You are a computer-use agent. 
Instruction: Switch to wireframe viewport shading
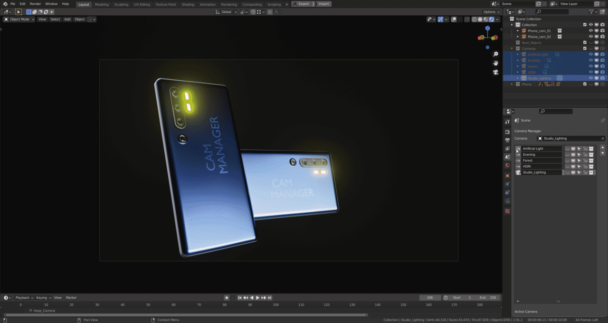[474, 19]
